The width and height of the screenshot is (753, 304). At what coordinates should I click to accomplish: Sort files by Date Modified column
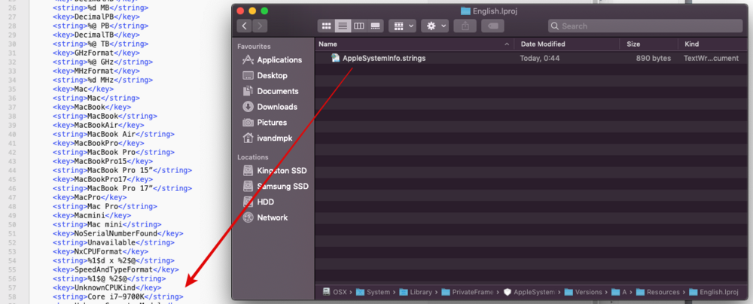click(x=544, y=44)
